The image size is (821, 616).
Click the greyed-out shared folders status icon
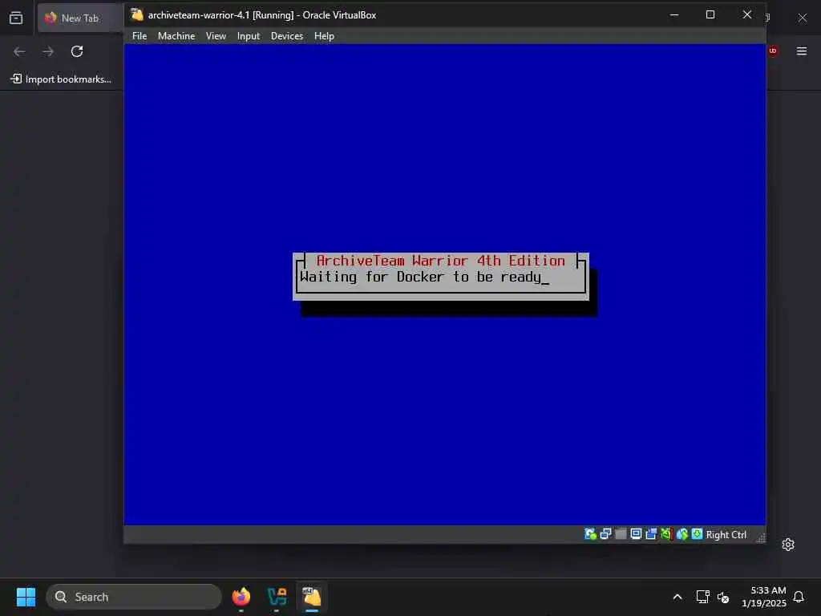(621, 534)
